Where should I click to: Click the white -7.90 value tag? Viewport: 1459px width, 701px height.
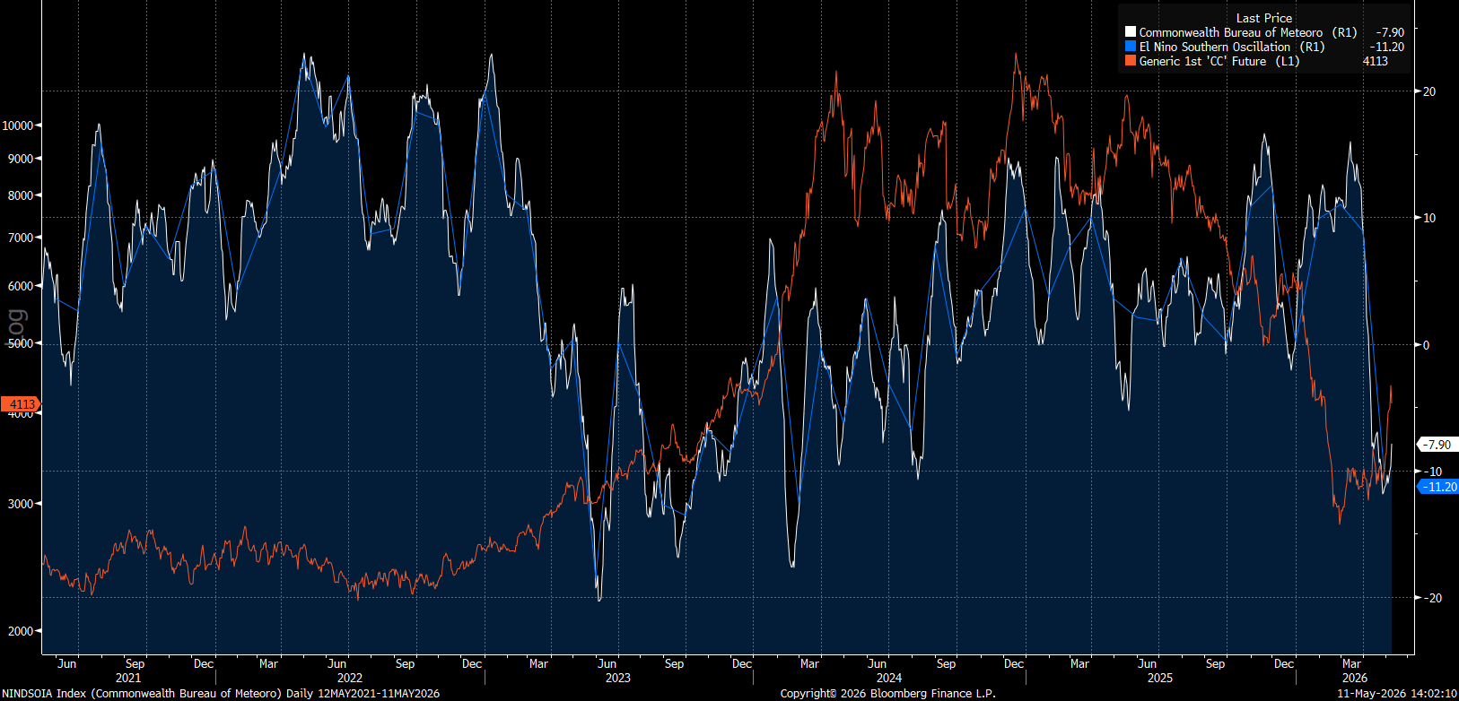coord(1437,445)
